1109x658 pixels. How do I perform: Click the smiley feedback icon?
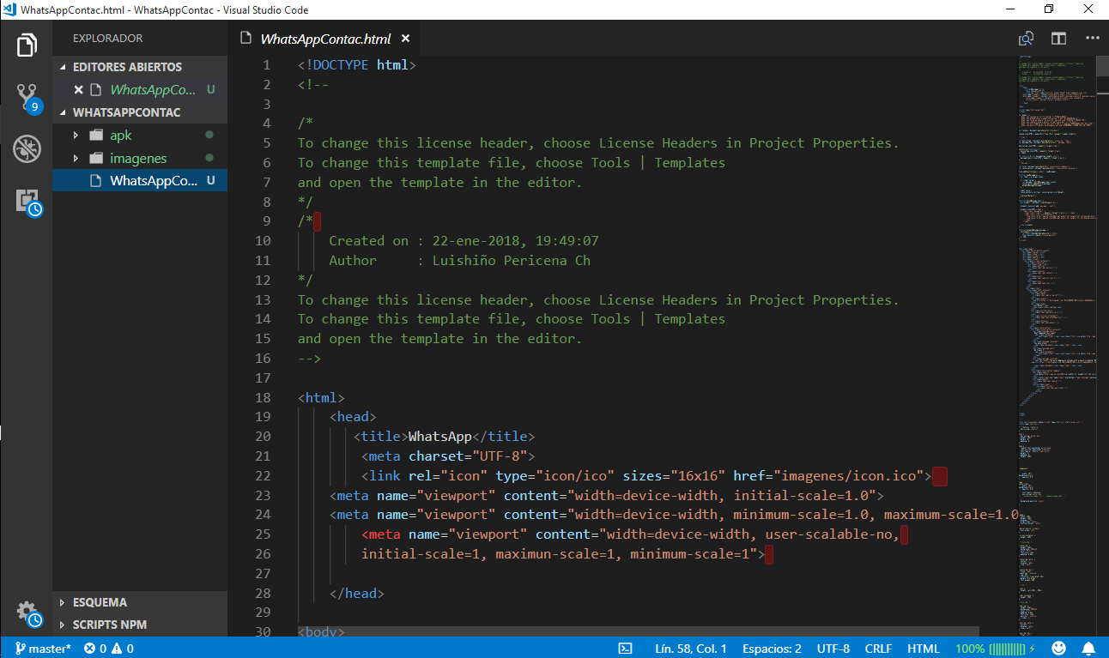point(1059,649)
